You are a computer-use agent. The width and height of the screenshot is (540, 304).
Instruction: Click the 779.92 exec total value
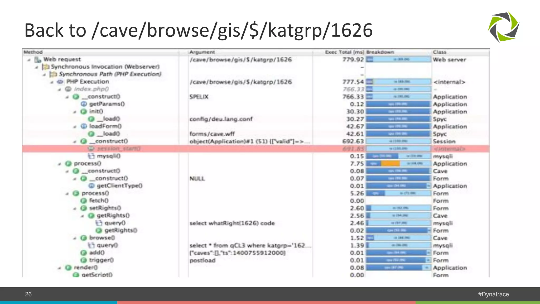tap(353, 60)
